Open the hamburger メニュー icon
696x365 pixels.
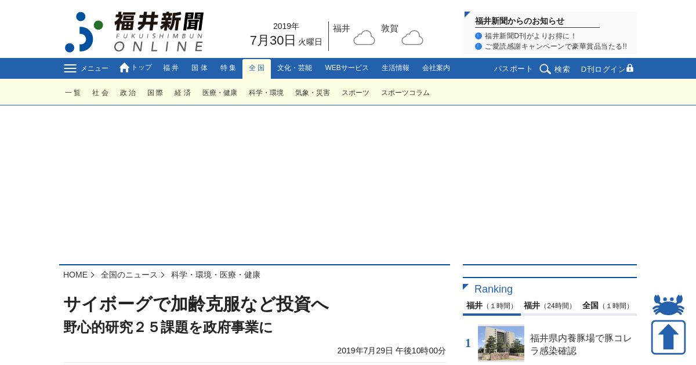pos(70,68)
